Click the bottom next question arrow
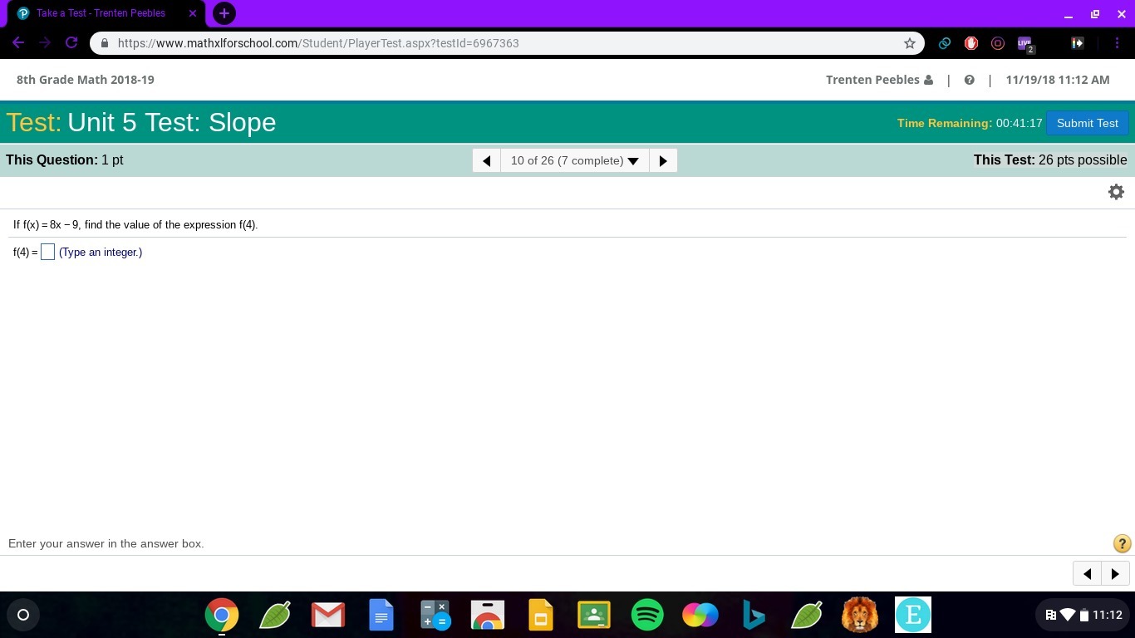1135x638 pixels. click(1115, 573)
